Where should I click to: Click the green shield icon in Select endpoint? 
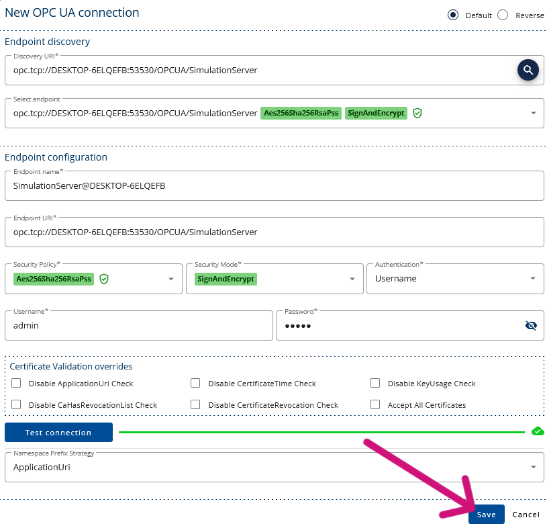click(x=417, y=113)
